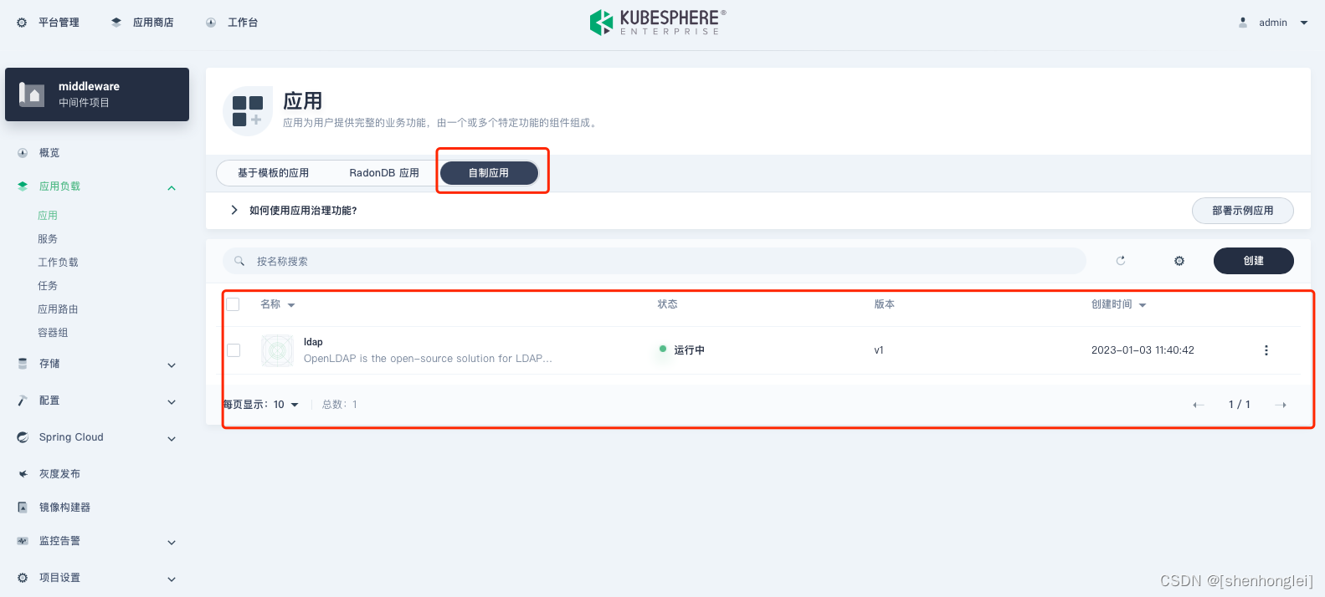Click the ldap application icon
The image size is (1325, 597).
[x=277, y=350]
